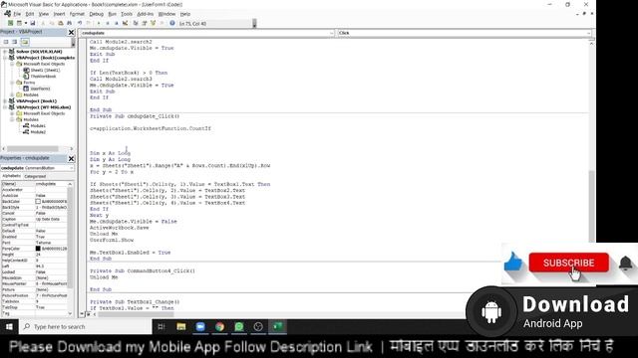The image size is (638, 358).
Task: Select Module1 in WT-MSG project
Action: tap(38, 126)
